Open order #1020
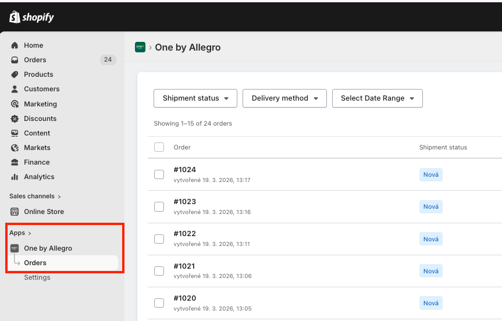502x321 pixels. click(x=185, y=298)
